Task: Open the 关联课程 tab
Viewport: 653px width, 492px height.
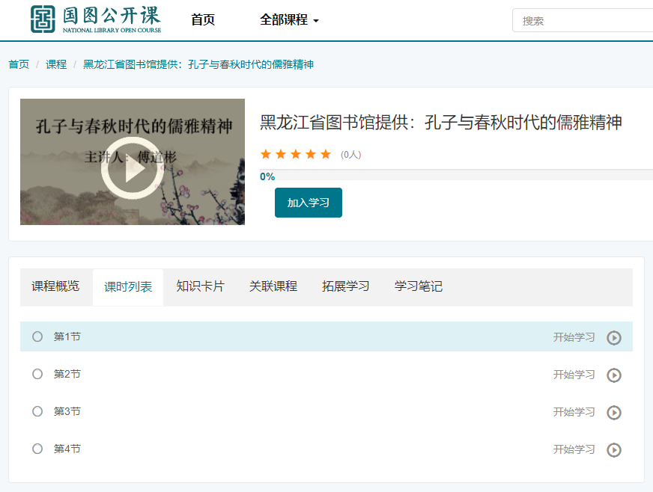Action: 273,286
